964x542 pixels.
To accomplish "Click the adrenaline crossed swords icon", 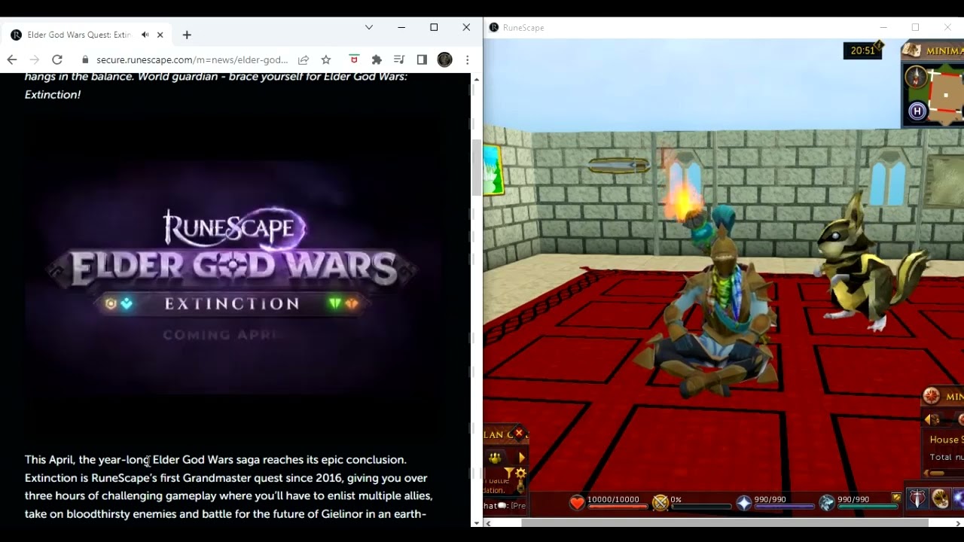I will point(660,503).
